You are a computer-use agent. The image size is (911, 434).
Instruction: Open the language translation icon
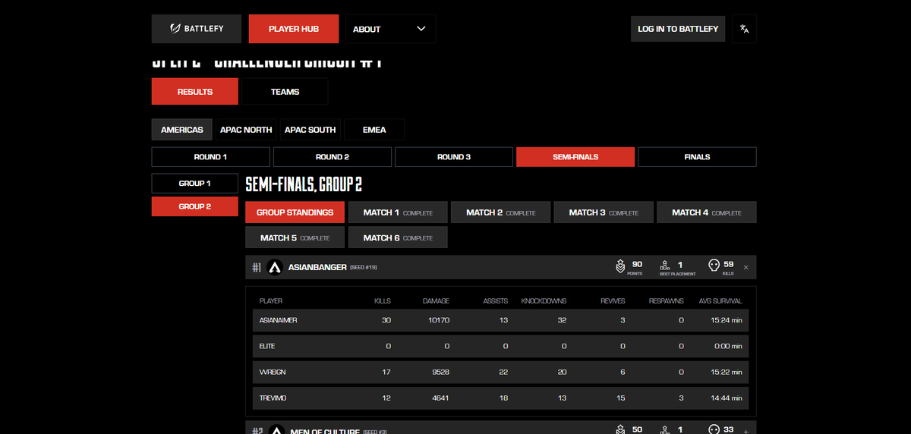tap(744, 29)
